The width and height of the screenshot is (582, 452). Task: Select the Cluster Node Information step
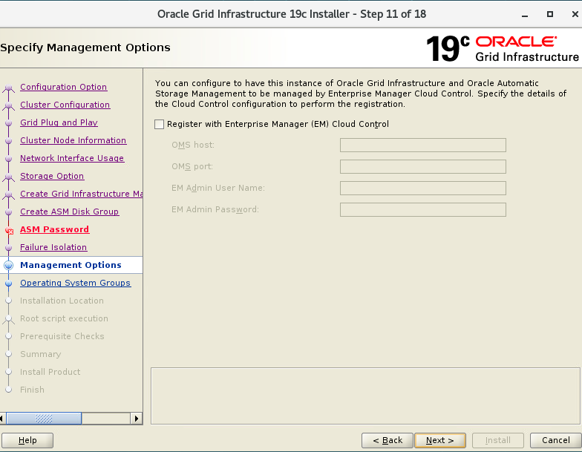(x=73, y=140)
